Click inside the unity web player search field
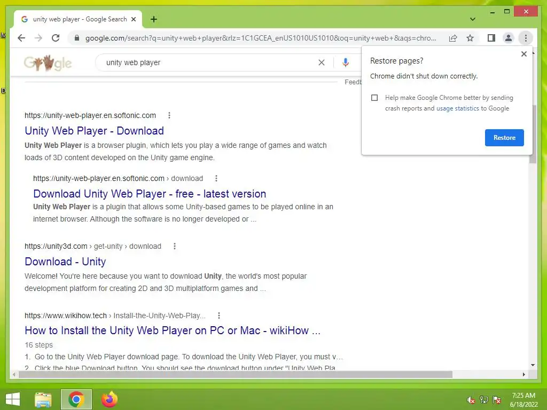This screenshot has height=410, width=547. tap(209, 62)
